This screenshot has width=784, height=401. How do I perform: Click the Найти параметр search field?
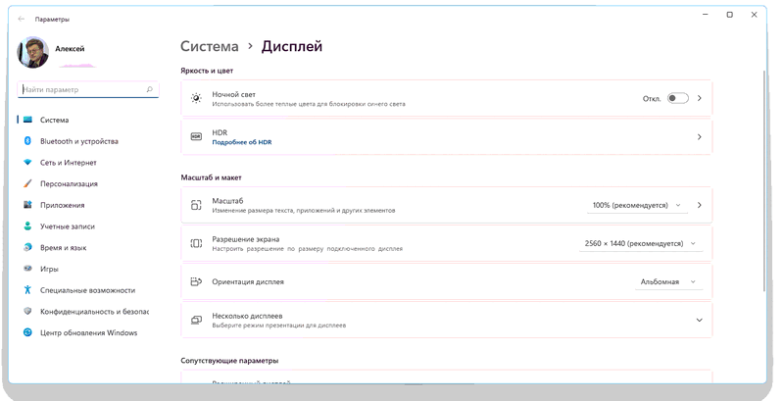[88, 89]
